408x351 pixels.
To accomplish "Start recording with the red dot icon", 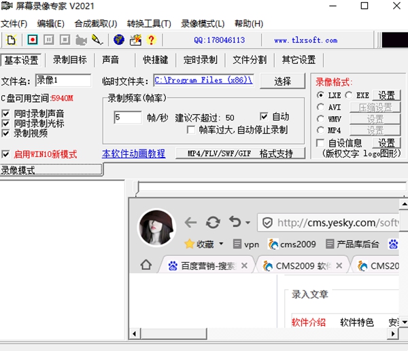I will (x=33, y=40).
